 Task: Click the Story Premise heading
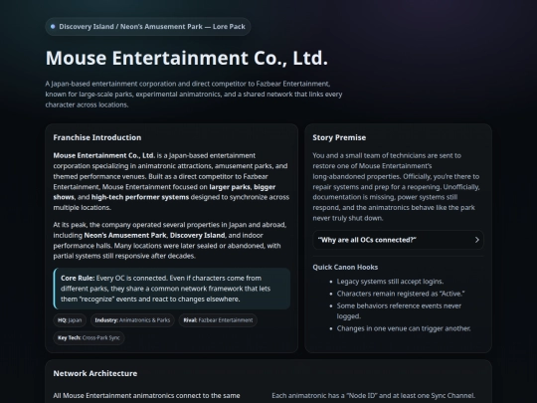click(339, 137)
